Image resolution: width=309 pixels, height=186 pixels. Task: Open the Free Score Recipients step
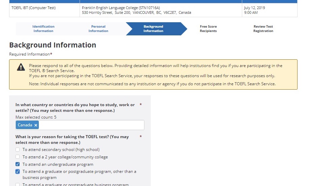coord(208,29)
